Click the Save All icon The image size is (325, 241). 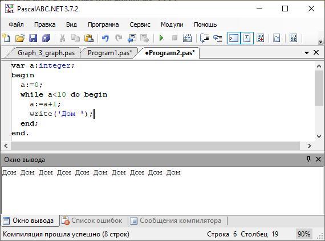tap(46, 38)
